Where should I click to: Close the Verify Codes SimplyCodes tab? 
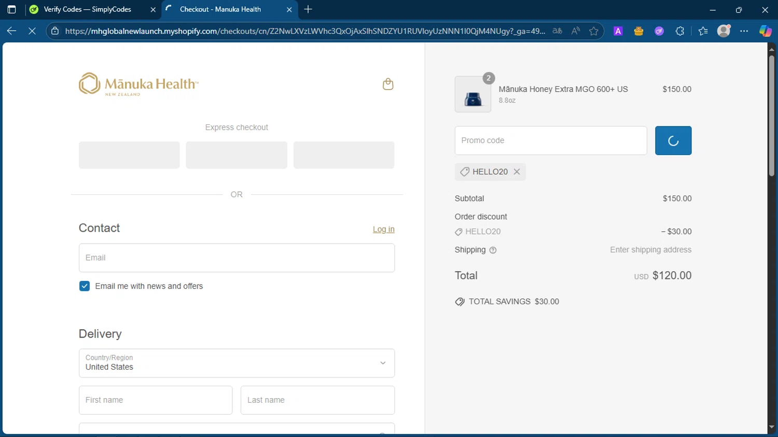[x=153, y=9]
